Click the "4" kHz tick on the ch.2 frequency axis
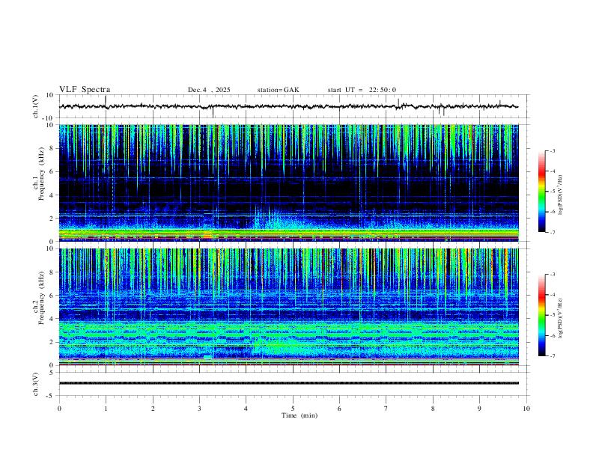The width and height of the screenshot is (593, 458). click(x=52, y=319)
